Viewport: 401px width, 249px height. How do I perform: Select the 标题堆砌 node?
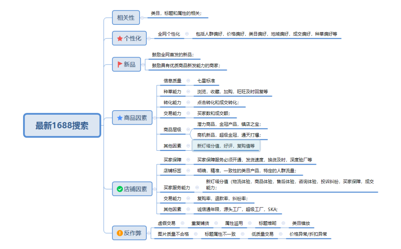tap(267, 223)
